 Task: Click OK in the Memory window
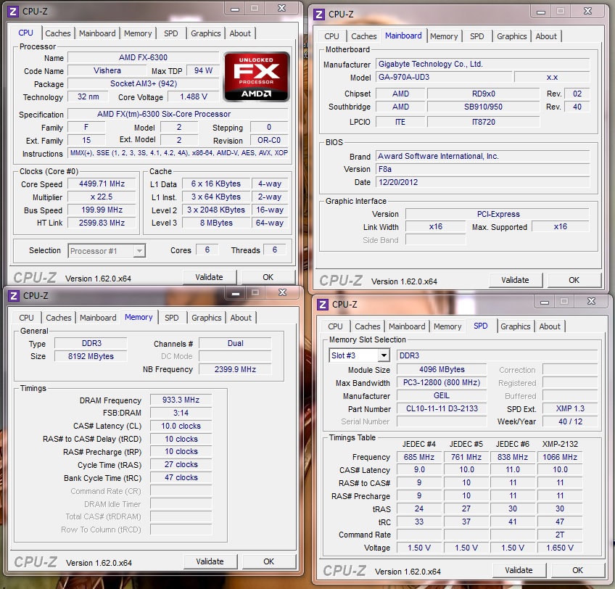[269, 561]
